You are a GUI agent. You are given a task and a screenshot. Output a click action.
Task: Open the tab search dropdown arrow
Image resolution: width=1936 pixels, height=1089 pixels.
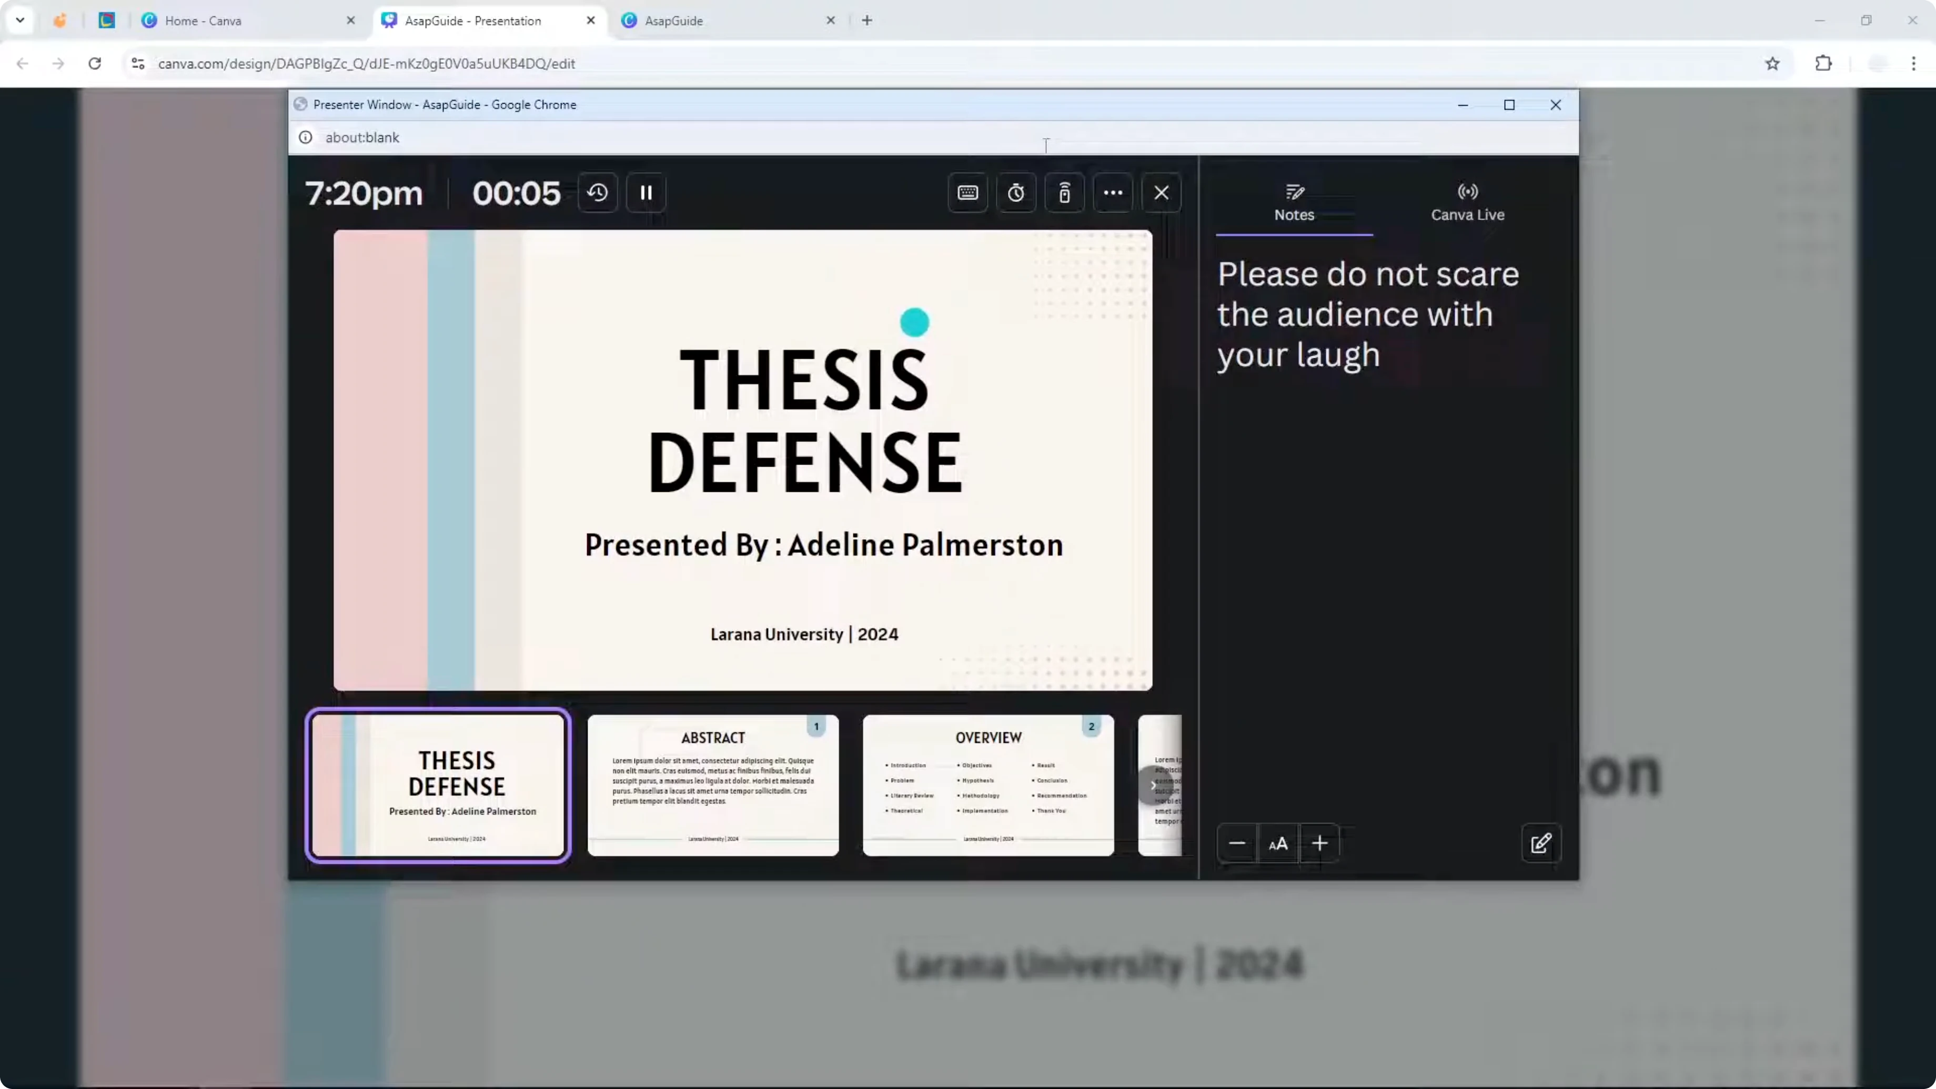[x=21, y=21]
